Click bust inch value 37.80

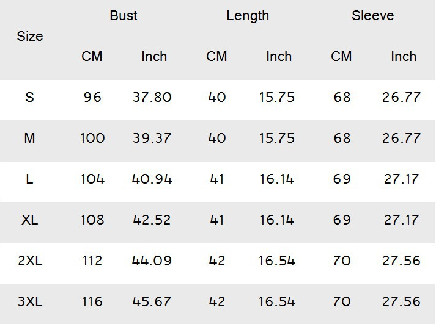point(152,98)
